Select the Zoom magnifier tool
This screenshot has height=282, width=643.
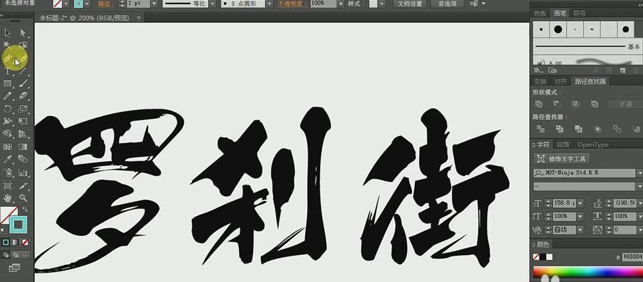[x=23, y=197]
